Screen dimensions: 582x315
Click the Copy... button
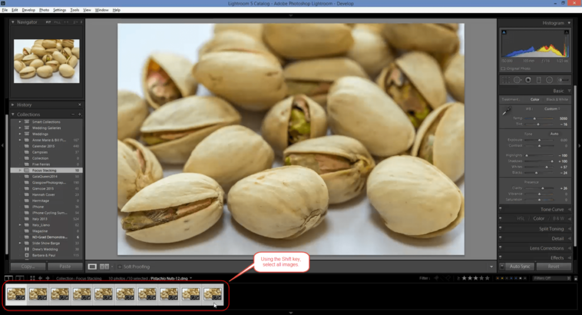28,266
